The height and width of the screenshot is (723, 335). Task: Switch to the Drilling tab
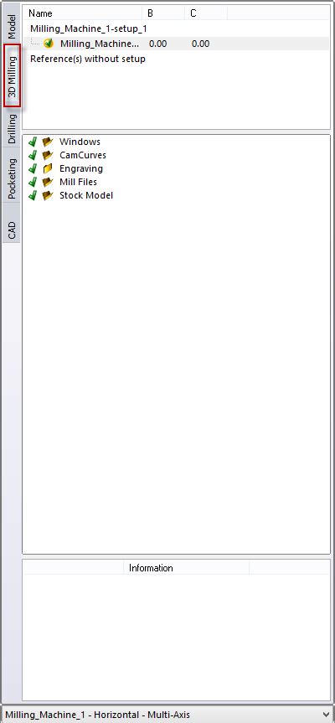tap(12, 127)
